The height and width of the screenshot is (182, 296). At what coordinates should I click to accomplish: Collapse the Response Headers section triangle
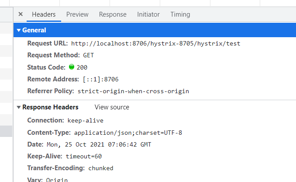18,107
